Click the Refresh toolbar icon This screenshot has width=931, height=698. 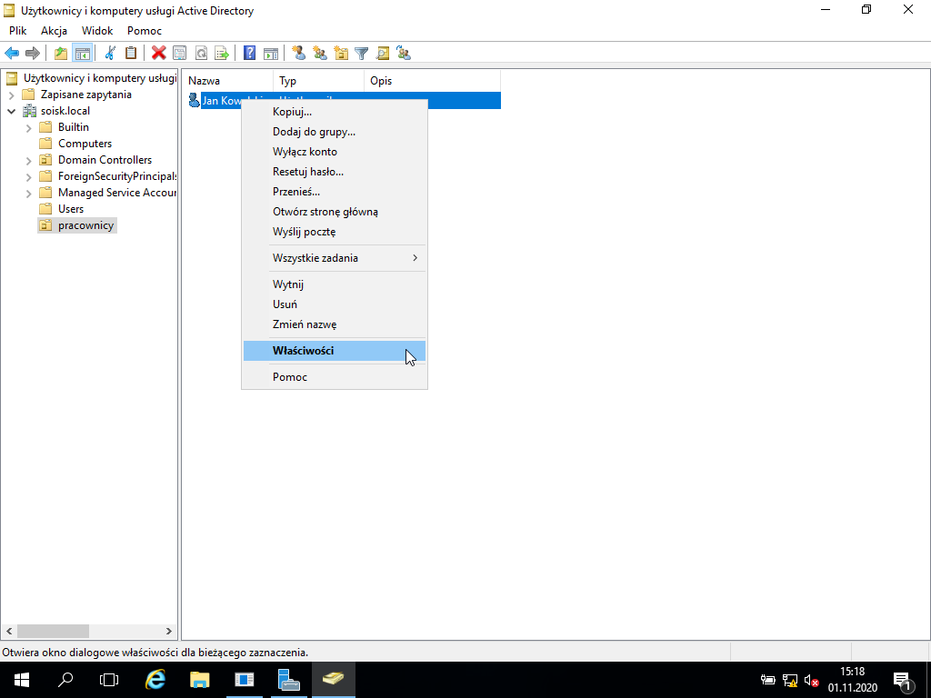[201, 54]
